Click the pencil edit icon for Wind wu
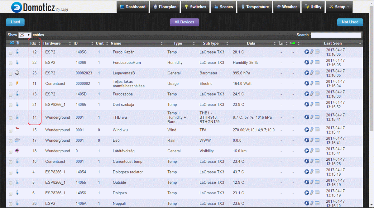 [x=312, y=130]
